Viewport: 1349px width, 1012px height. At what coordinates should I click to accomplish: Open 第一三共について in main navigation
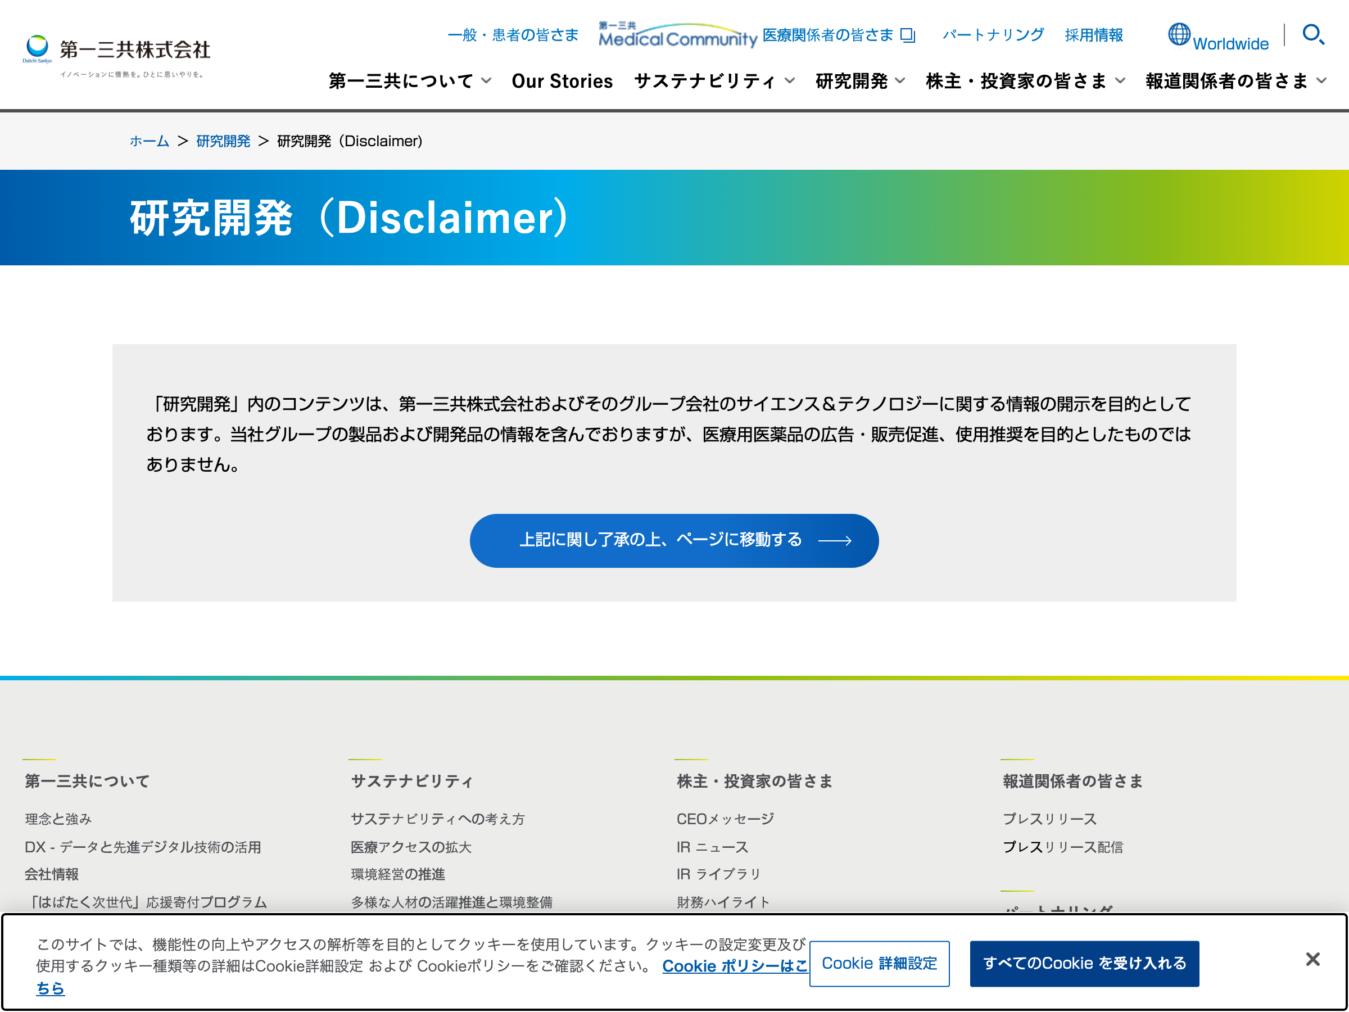pyautogui.click(x=401, y=80)
